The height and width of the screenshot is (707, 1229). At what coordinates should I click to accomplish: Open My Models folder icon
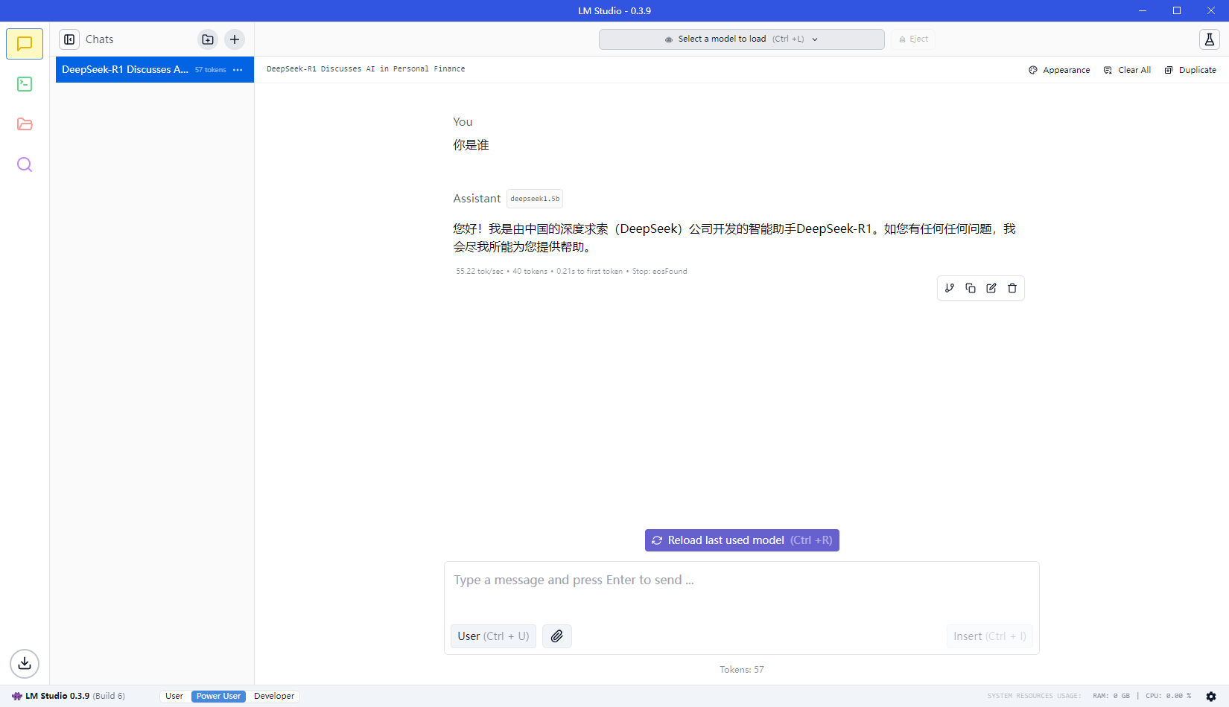tap(25, 124)
